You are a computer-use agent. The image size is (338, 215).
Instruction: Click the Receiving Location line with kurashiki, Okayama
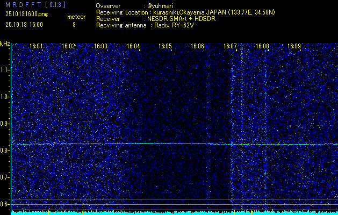pos(185,12)
